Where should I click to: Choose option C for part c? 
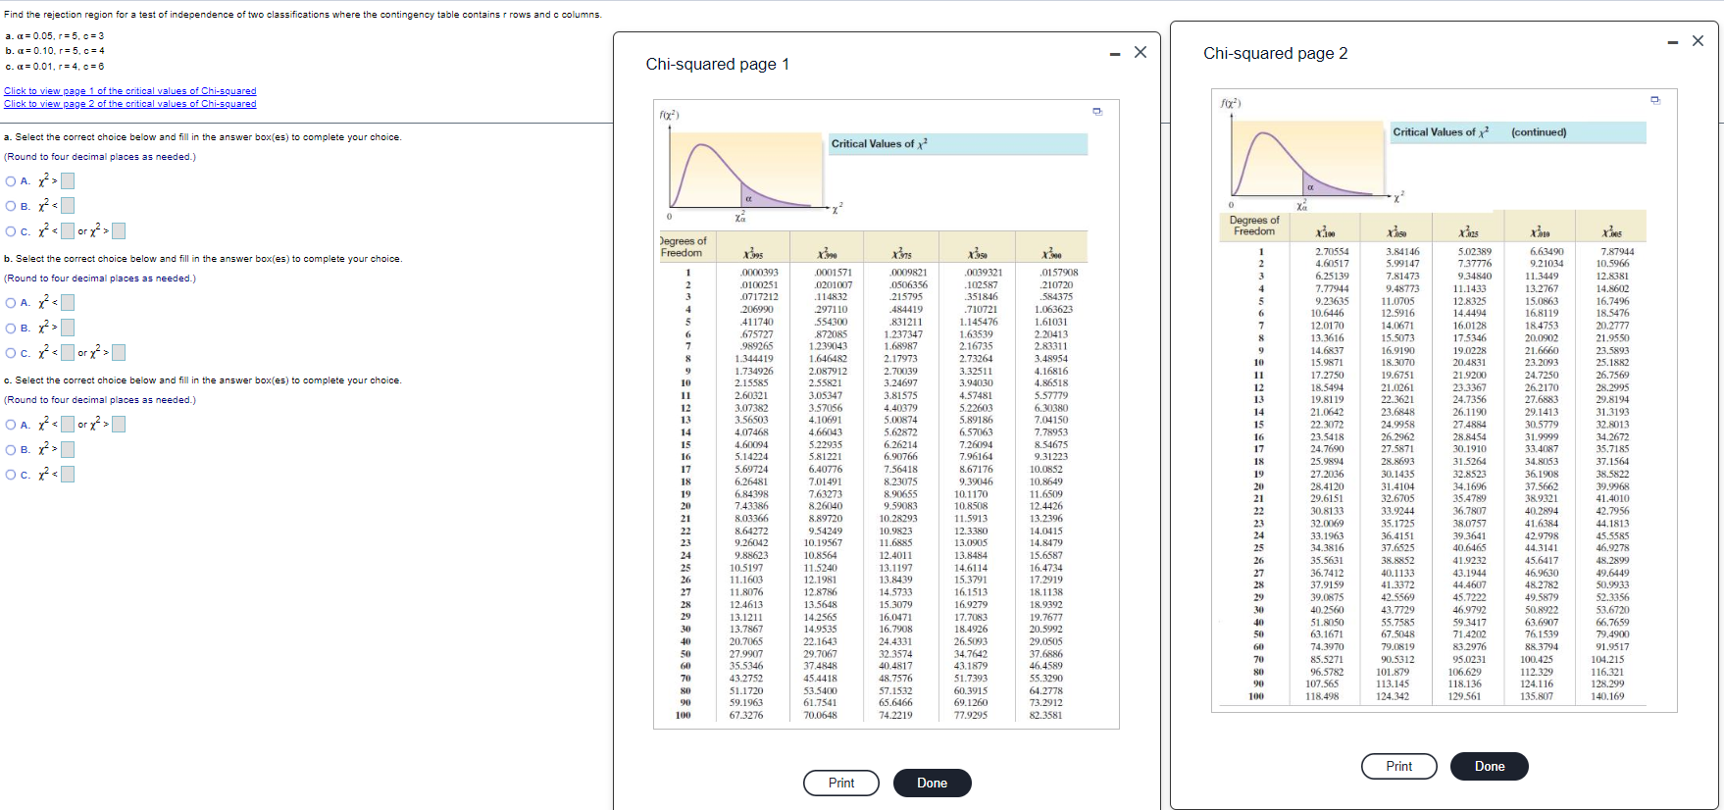click(11, 475)
